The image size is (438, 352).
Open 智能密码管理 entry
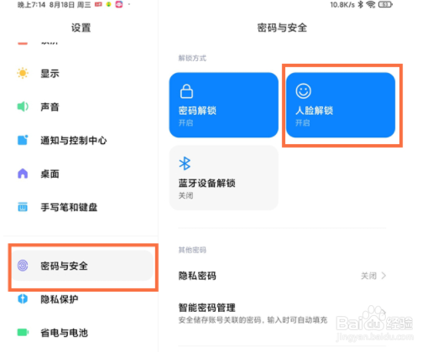pos(283,313)
